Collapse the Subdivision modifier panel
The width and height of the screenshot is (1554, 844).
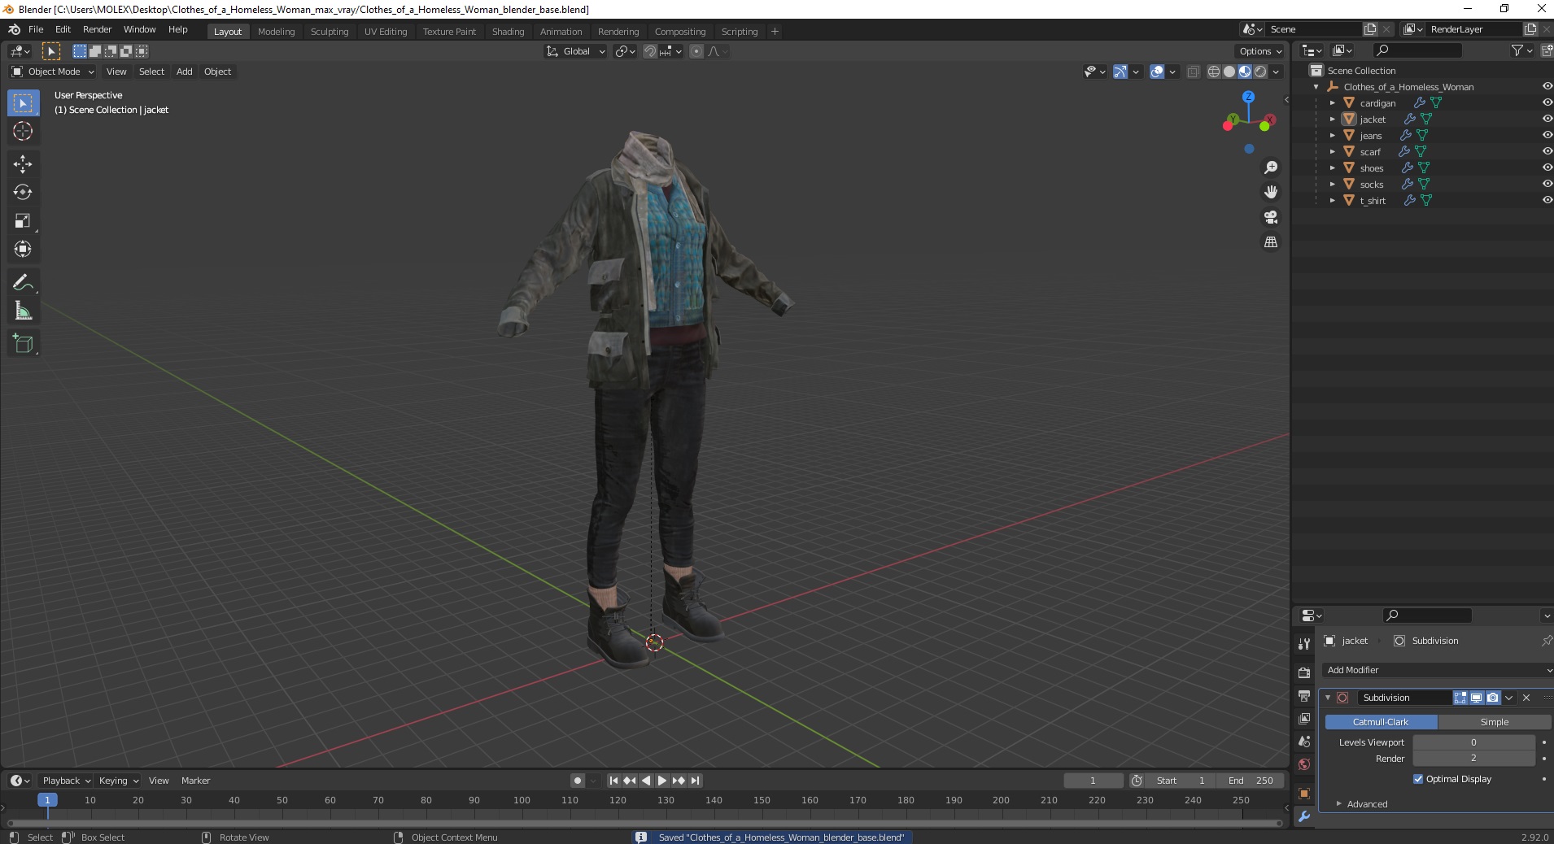point(1328,698)
